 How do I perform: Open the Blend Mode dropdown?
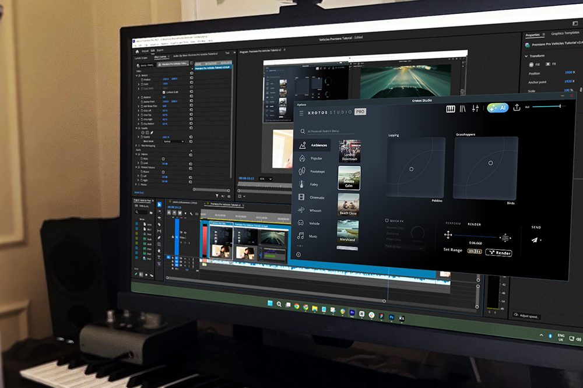pos(173,142)
